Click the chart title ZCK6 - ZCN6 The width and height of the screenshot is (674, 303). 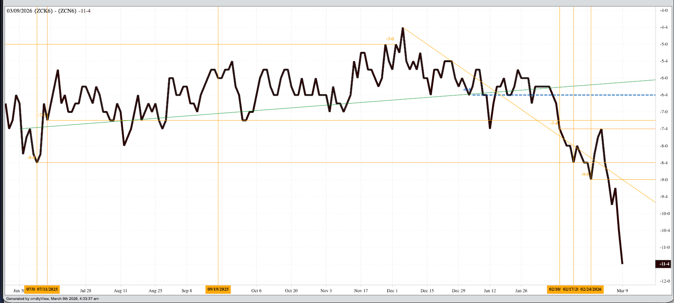(x=49, y=11)
